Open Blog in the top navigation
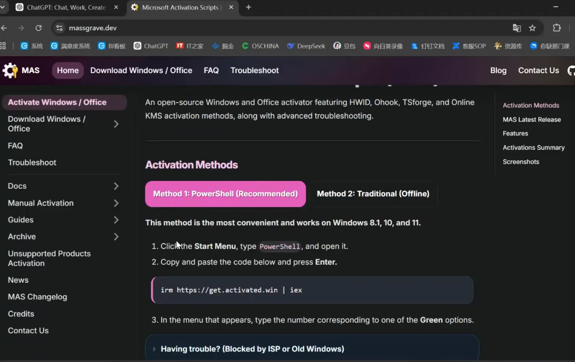 coord(498,70)
